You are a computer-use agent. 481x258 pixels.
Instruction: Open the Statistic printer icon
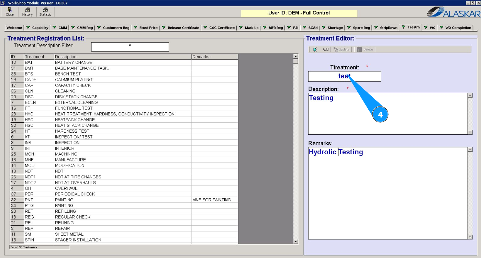click(x=45, y=12)
